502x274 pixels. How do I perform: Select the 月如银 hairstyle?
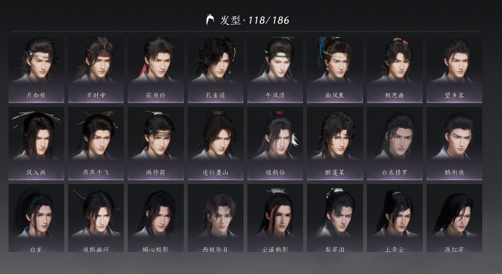(36, 70)
